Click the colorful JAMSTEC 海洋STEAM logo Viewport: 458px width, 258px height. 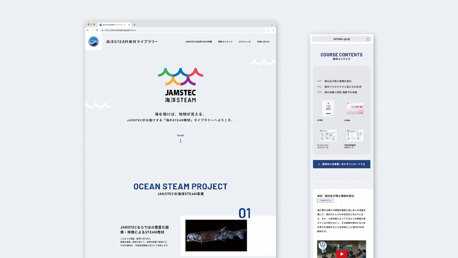[x=180, y=85]
